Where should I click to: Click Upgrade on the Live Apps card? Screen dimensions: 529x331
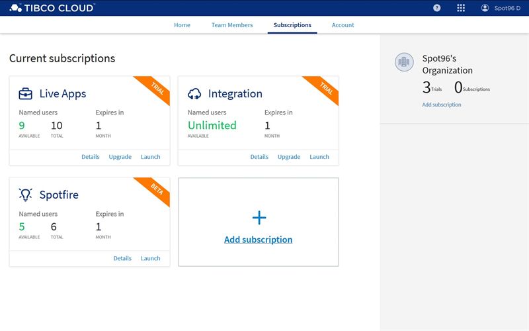point(120,157)
